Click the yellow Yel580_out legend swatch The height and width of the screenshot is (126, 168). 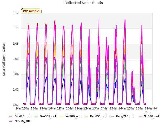click(62, 117)
